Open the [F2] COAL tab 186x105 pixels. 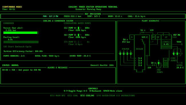tap(73, 96)
